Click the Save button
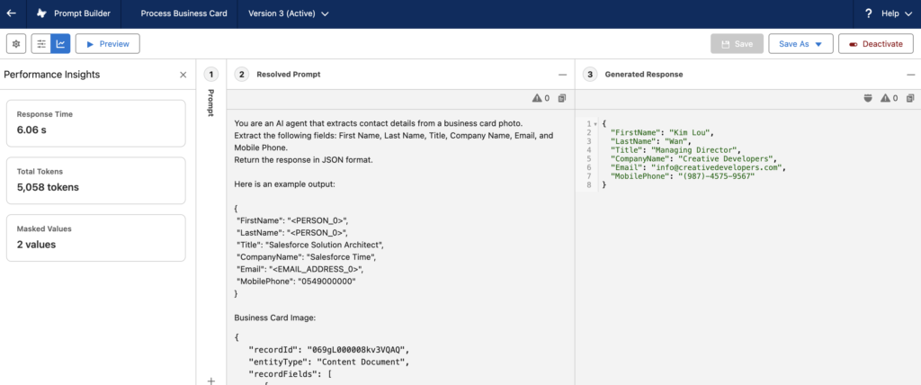921x385 pixels. 737,43
